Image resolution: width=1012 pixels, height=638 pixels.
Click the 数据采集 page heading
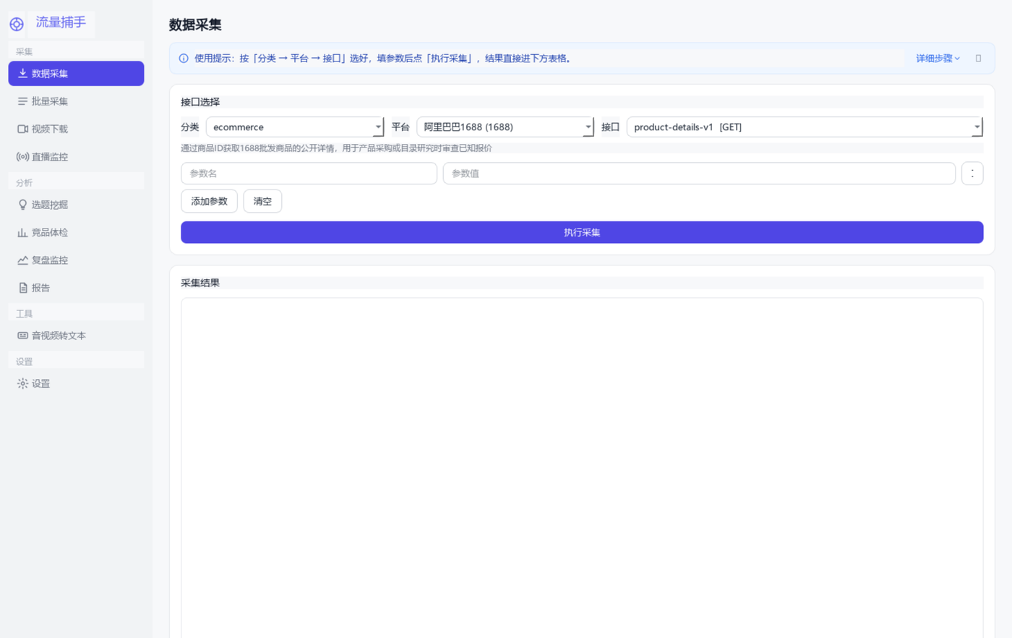click(x=195, y=25)
